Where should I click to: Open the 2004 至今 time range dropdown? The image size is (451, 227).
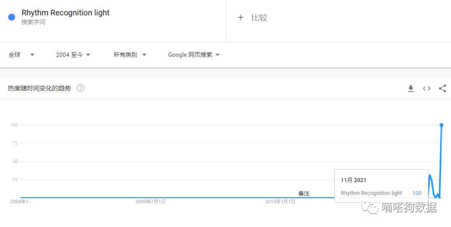[73, 55]
